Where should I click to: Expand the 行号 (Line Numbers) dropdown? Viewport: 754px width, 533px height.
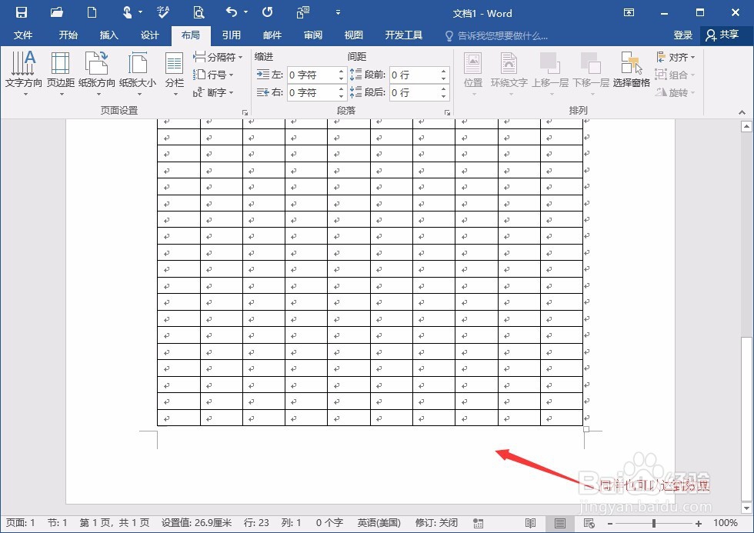[x=213, y=74]
